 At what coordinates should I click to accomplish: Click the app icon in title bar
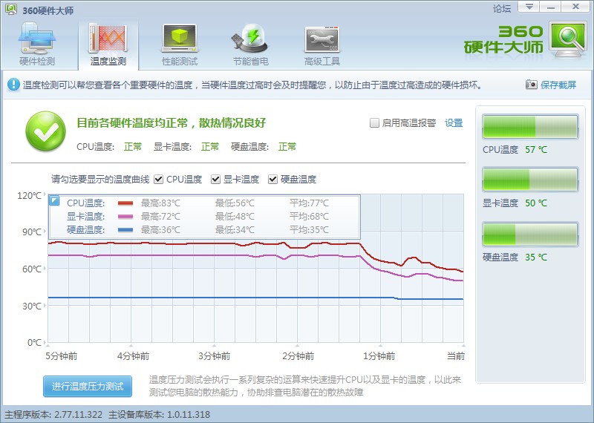pos(11,10)
